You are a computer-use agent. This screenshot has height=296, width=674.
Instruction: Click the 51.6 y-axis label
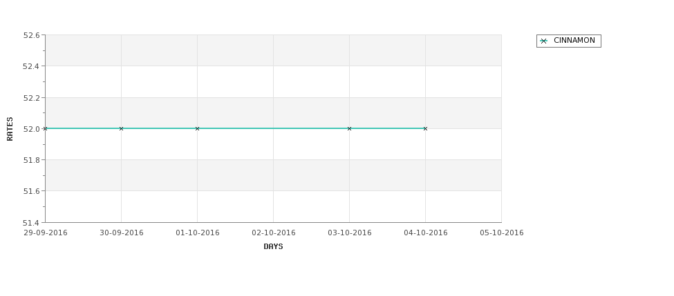(31, 191)
